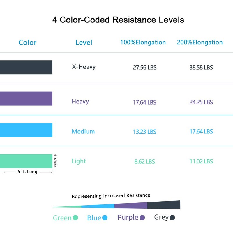Click the "Color" column header
233x233 pixels.
coord(27,43)
